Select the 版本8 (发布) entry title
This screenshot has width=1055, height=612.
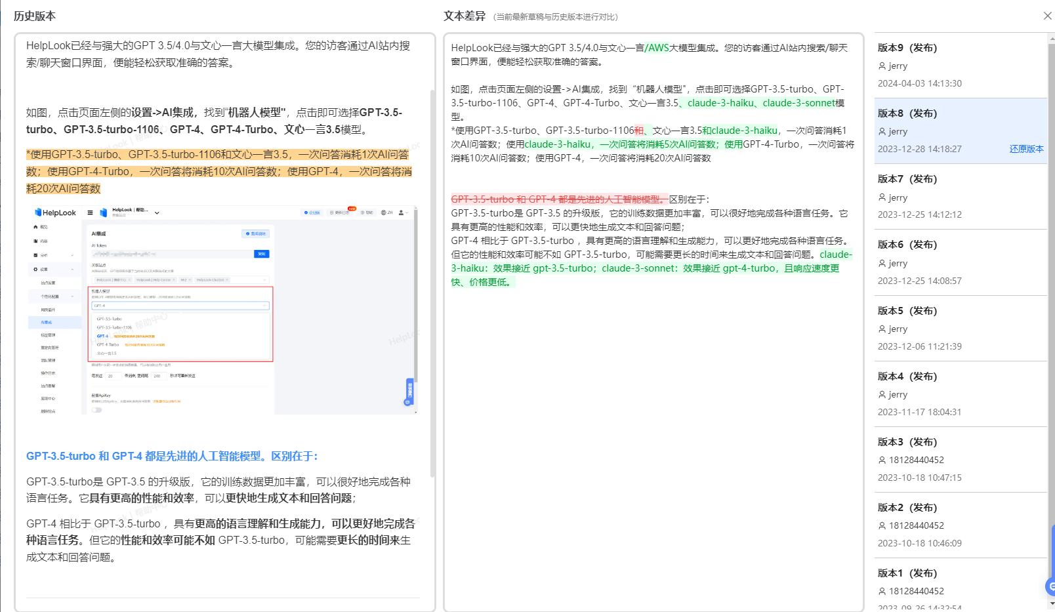tap(907, 113)
